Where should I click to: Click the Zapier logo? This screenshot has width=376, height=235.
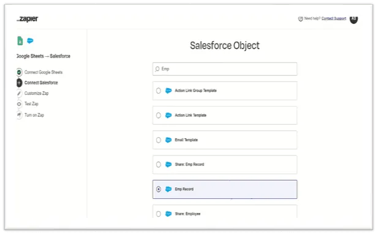click(28, 19)
